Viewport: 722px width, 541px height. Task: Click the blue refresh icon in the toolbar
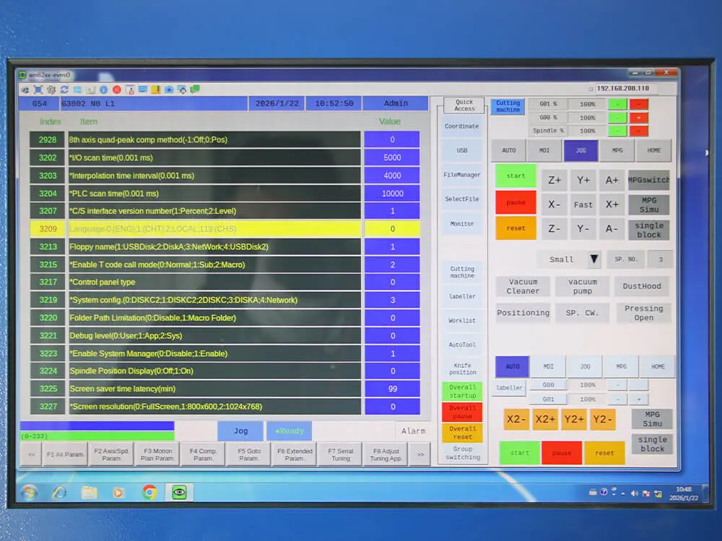click(x=65, y=89)
